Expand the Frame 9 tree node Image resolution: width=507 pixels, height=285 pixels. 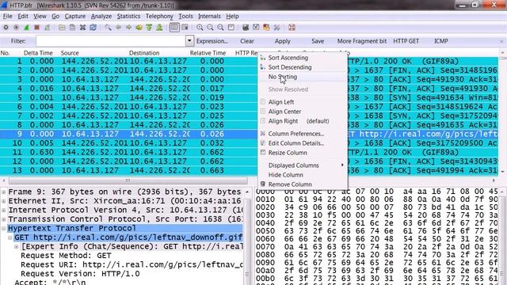pos(3,192)
